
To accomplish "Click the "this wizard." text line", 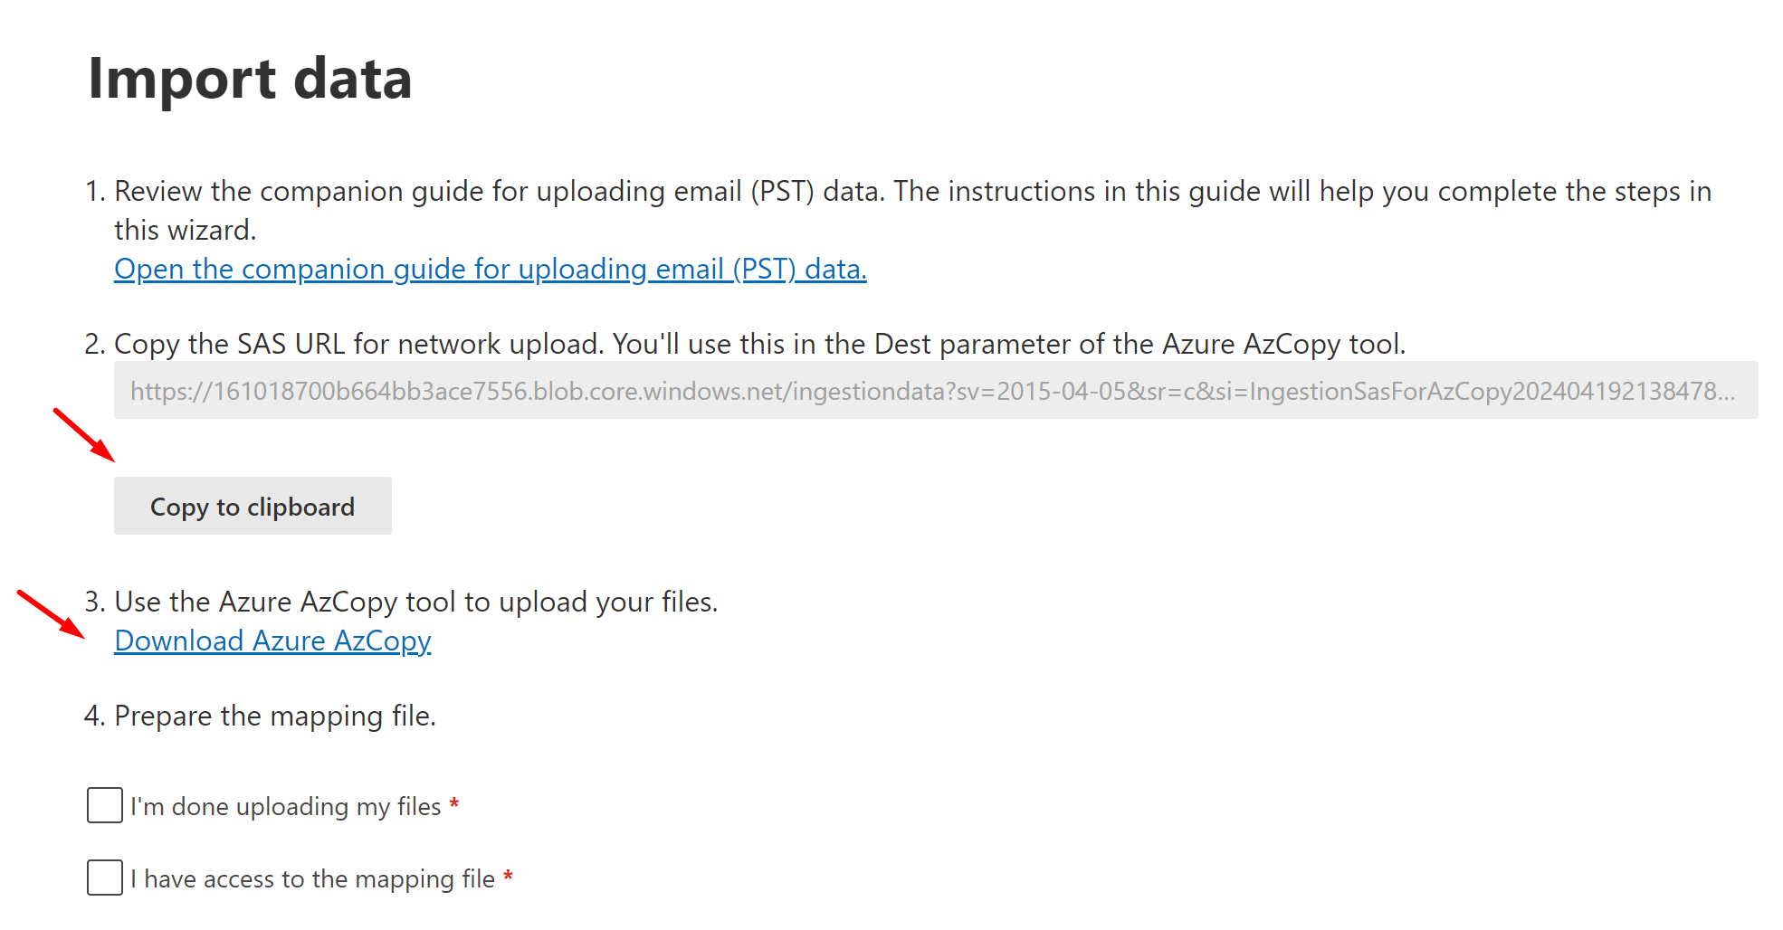I will [185, 231].
